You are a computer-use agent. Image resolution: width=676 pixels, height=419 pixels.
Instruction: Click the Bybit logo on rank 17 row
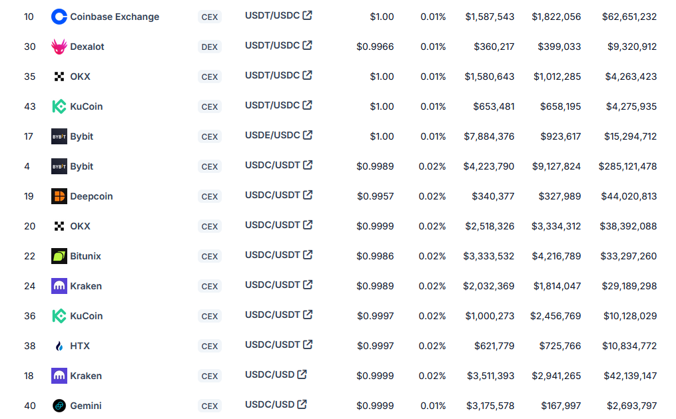coord(59,136)
